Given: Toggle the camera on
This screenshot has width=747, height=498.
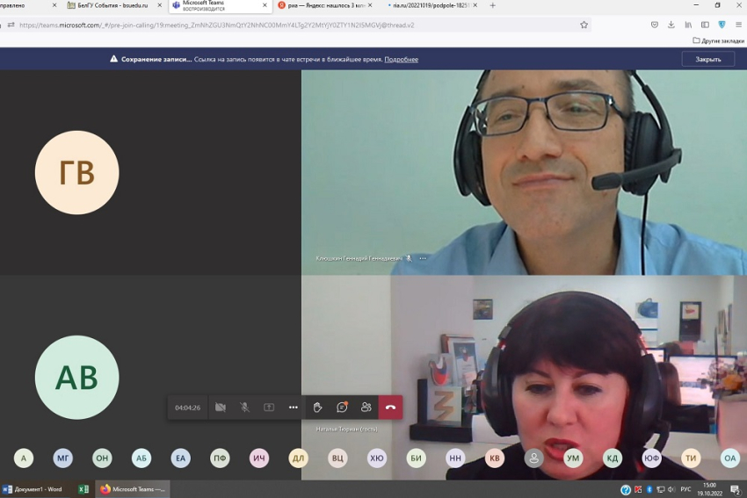Looking at the screenshot, I should click(221, 408).
